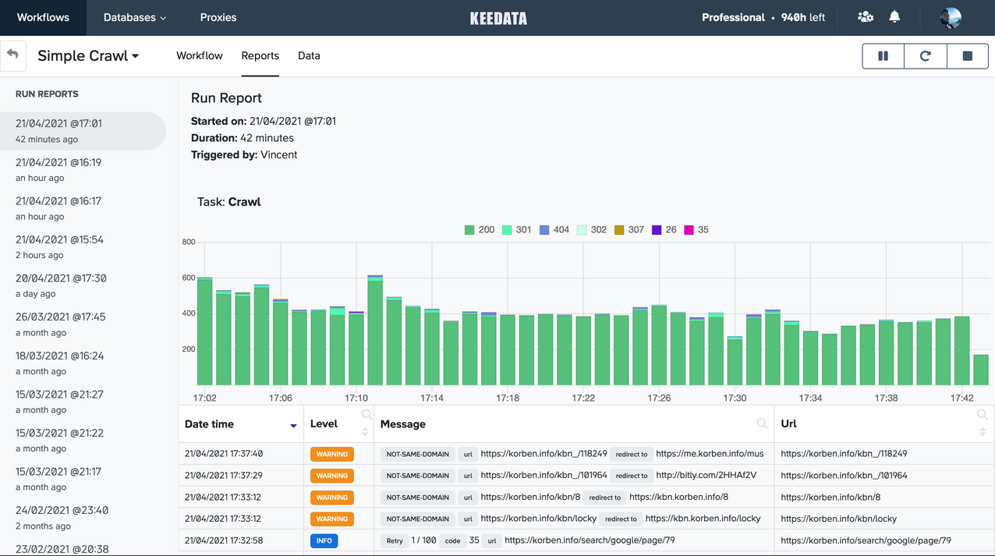Expand the Simple Crawl workflow dropdown
The height and width of the screenshot is (556, 995).
(88, 56)
